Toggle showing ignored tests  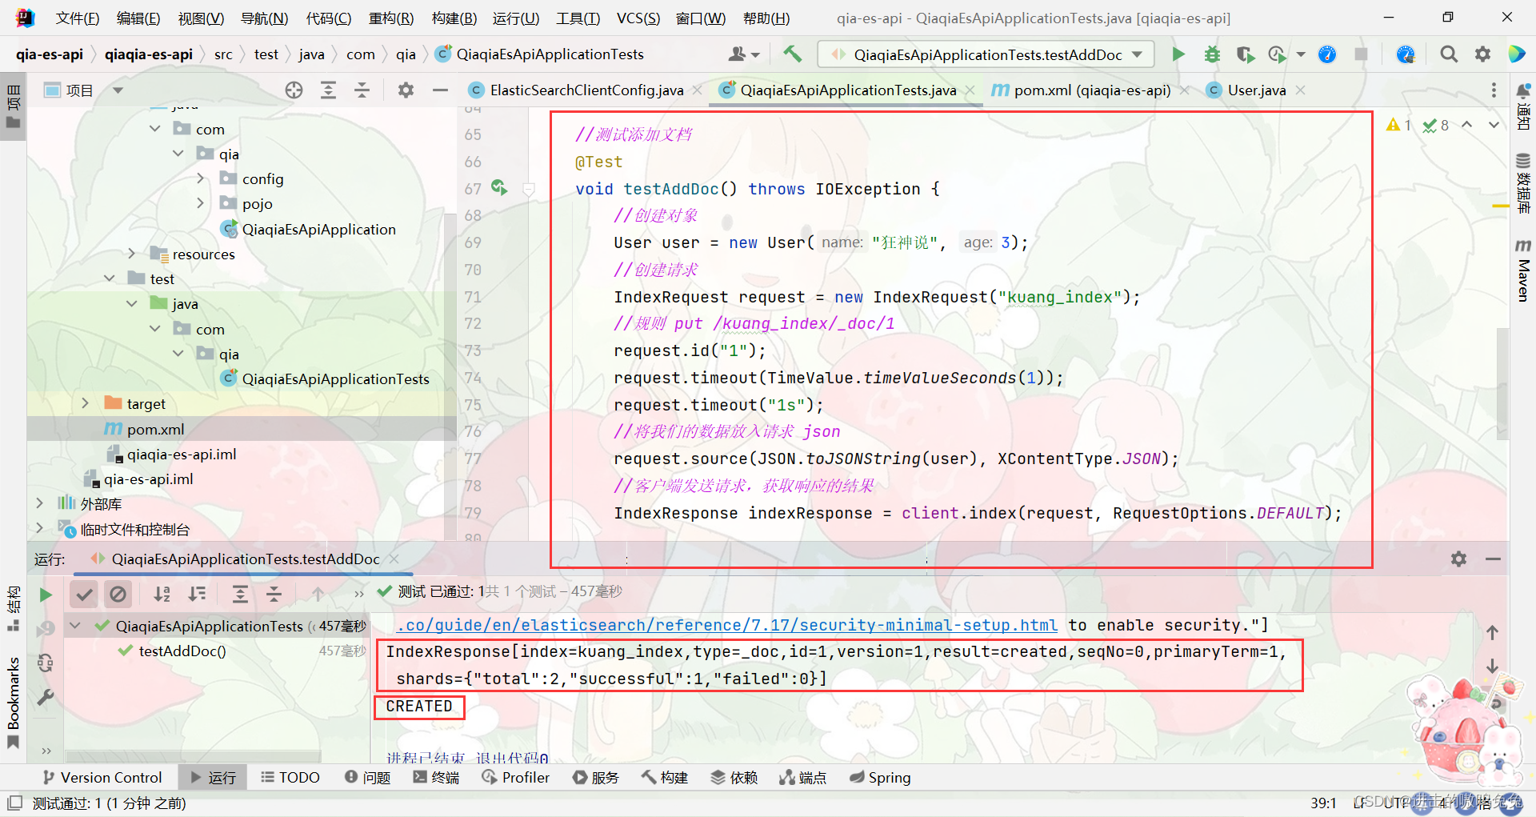coord(118,594)
